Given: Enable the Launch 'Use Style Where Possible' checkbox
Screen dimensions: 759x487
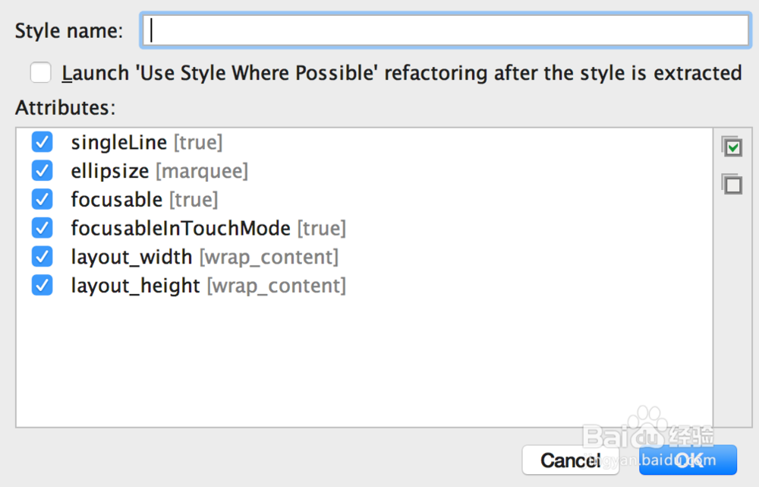Looking at the screenshot, I should pos(41,73).
